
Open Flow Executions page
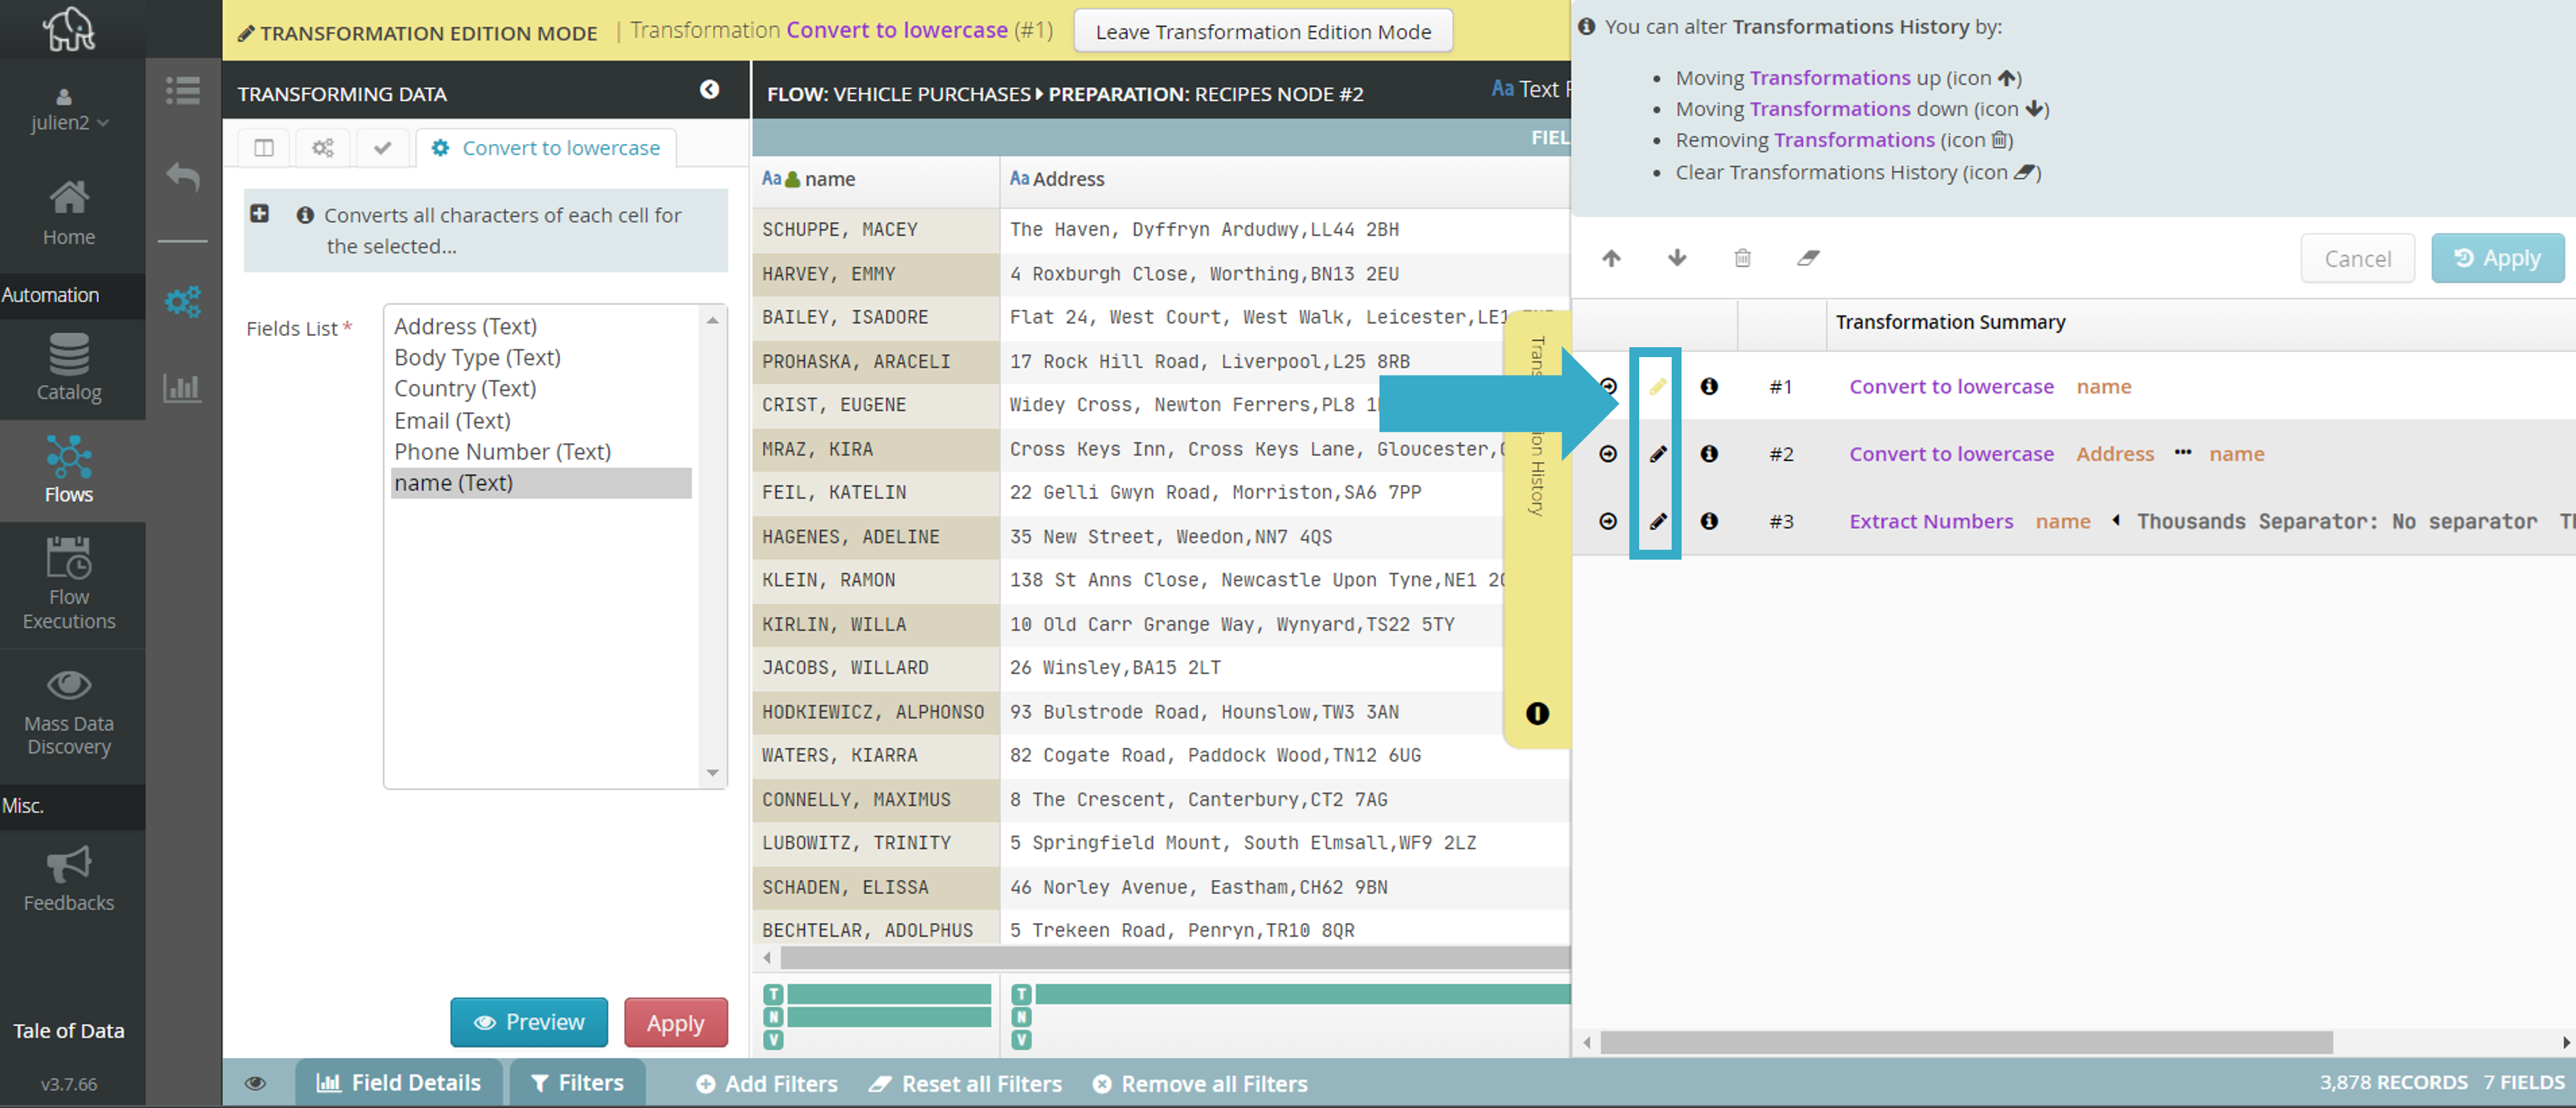pyautogui.click(x=69, y=584)
